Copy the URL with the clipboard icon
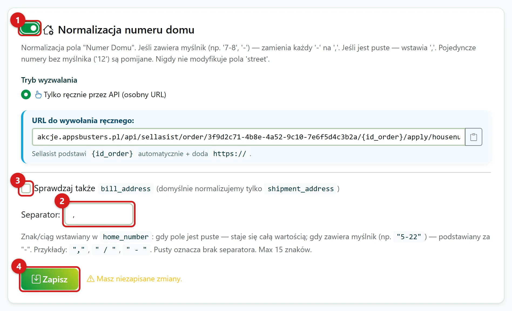The height and width of the screenshot is (311, 512). (474, 137)
